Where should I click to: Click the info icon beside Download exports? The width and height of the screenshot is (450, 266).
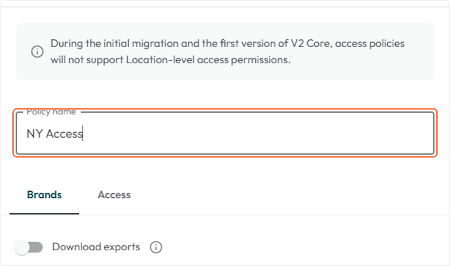click(156, 247)
